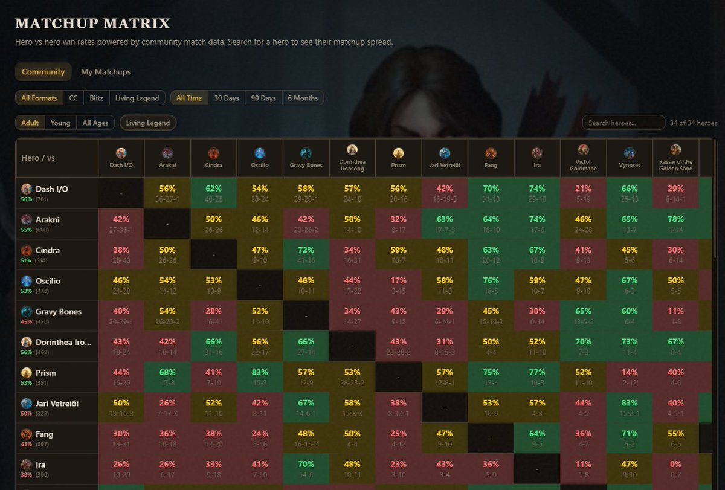Select the 30 Days range filter
The image size is (725, 490).
[x=227, y=98]
